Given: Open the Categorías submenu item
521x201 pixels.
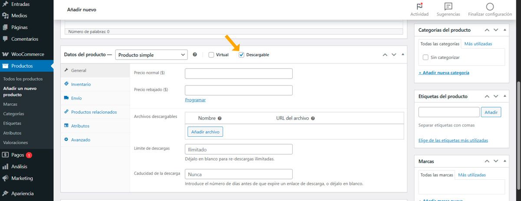Looking at the screenshot, I should (x=13, y=114).
